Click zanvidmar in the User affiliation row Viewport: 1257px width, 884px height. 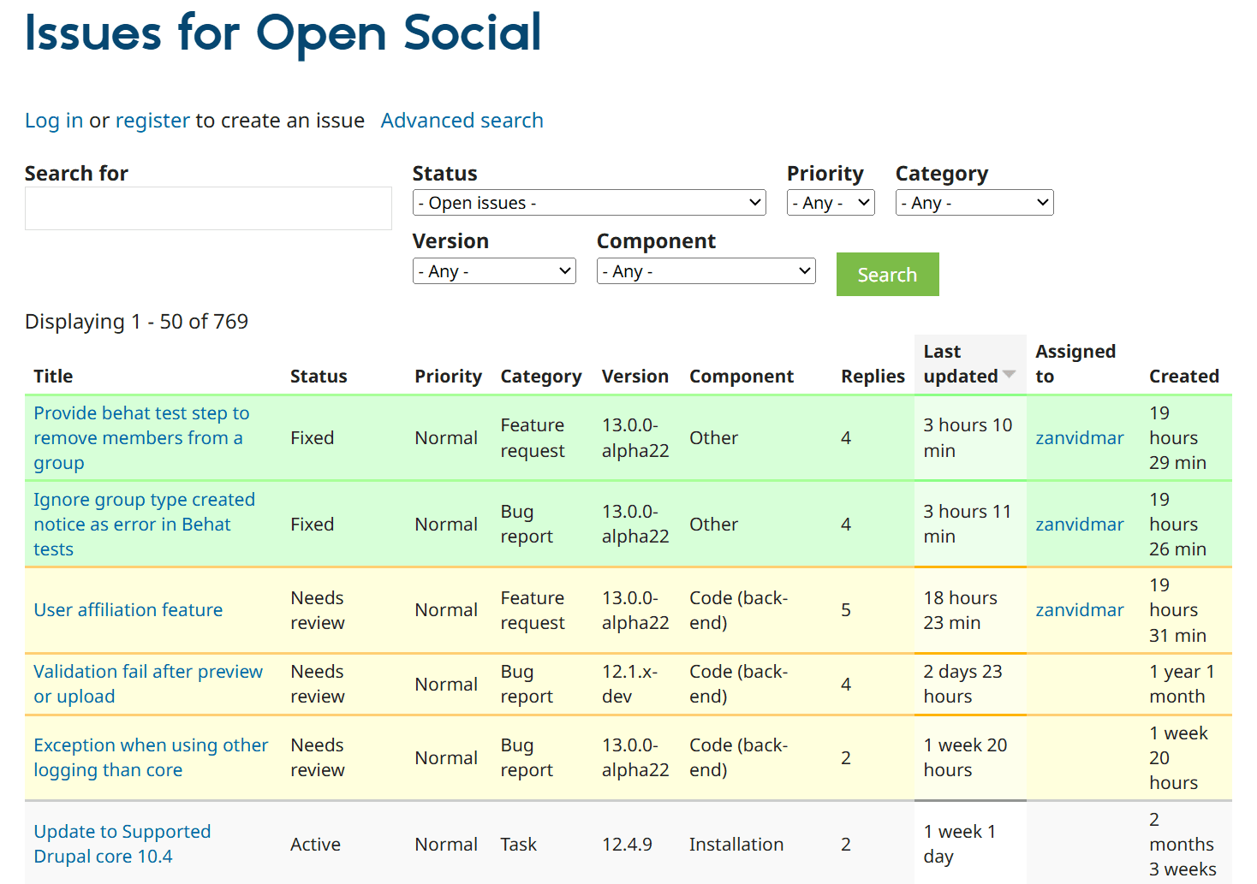pyautogui.click(x=1079, y=610)
